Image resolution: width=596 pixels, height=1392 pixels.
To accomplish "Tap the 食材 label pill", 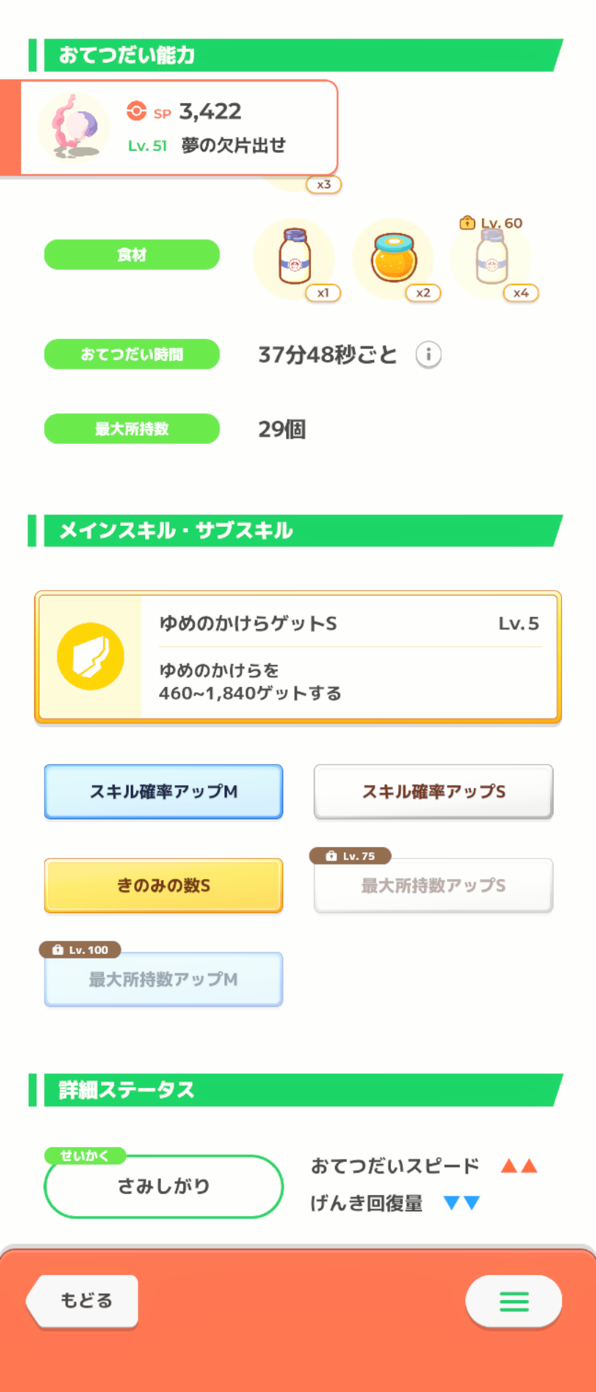I will [132, 255].
